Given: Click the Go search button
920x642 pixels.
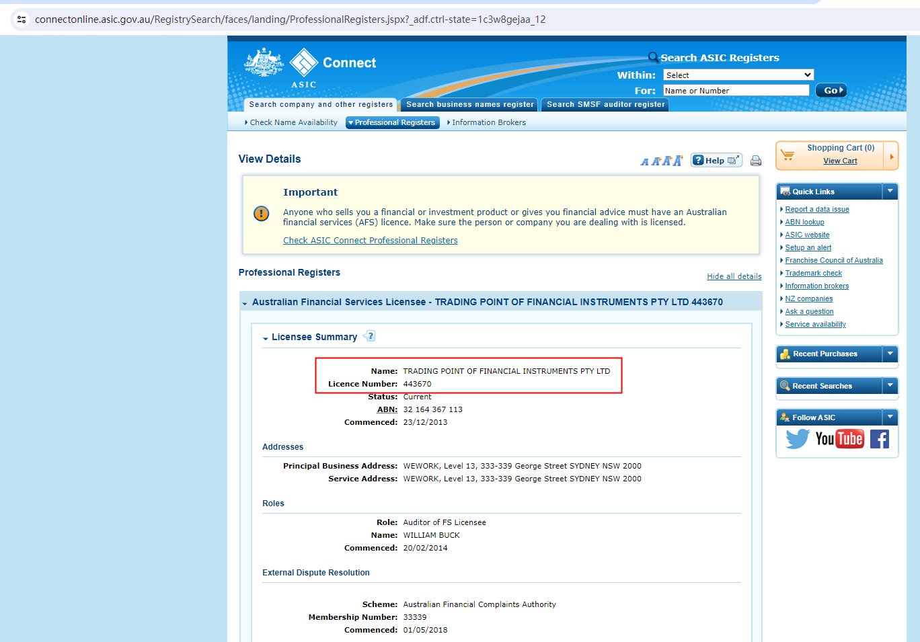Looking at the screenshot, I should (831, 91).
